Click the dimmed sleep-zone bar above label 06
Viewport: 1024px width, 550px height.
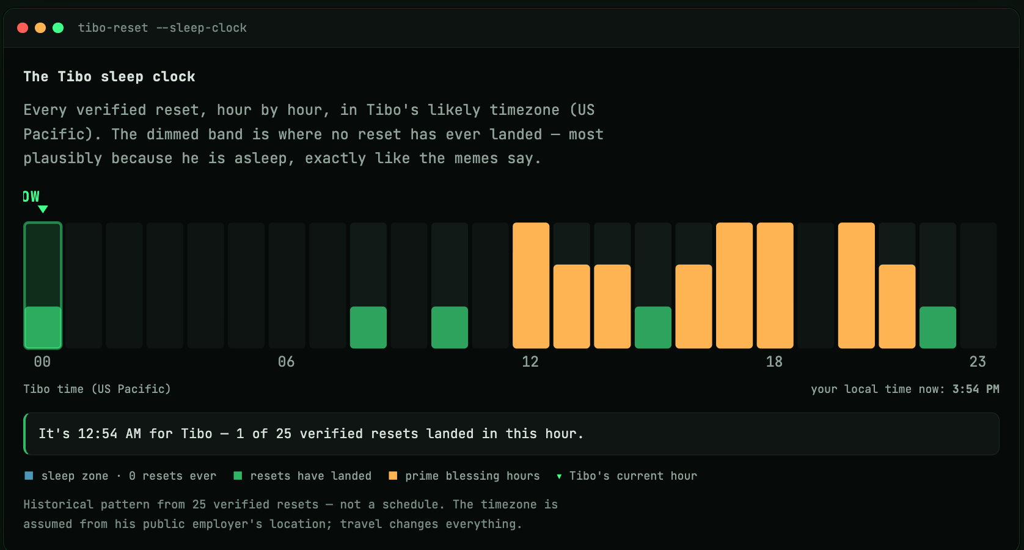(287, 285)
